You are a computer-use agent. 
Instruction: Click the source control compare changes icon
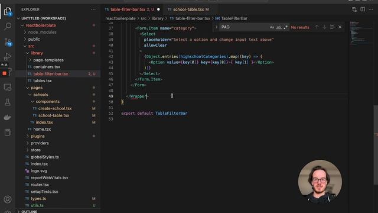point(354,9)
